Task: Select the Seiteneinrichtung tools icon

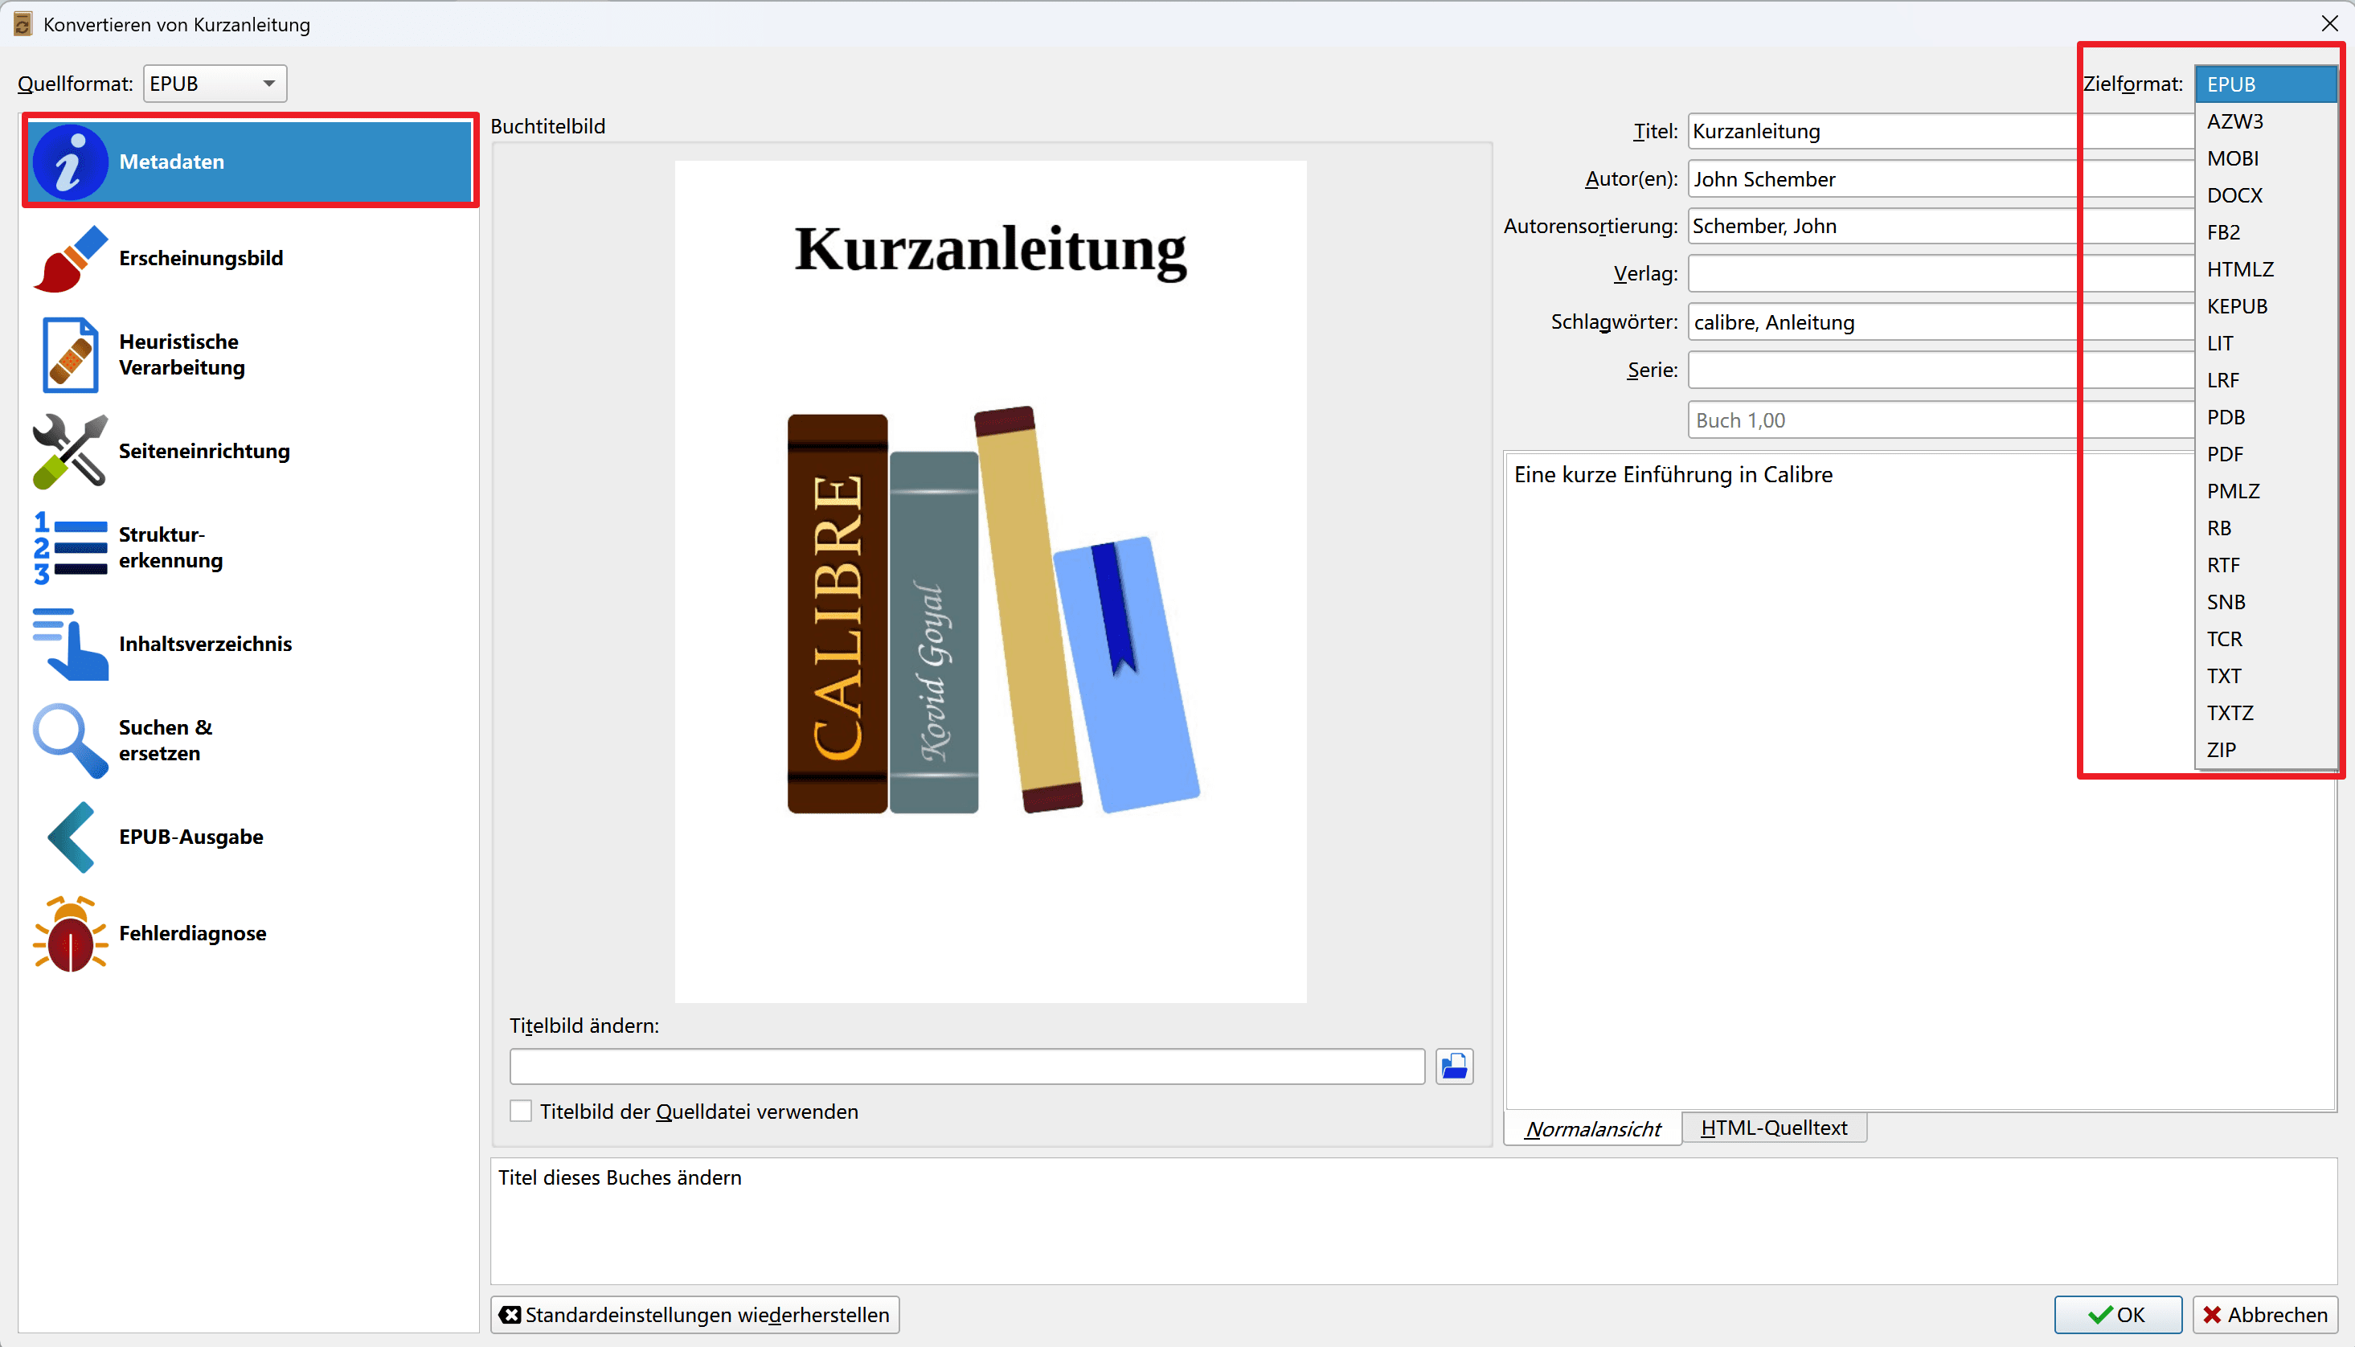Action: coord(70,452)
